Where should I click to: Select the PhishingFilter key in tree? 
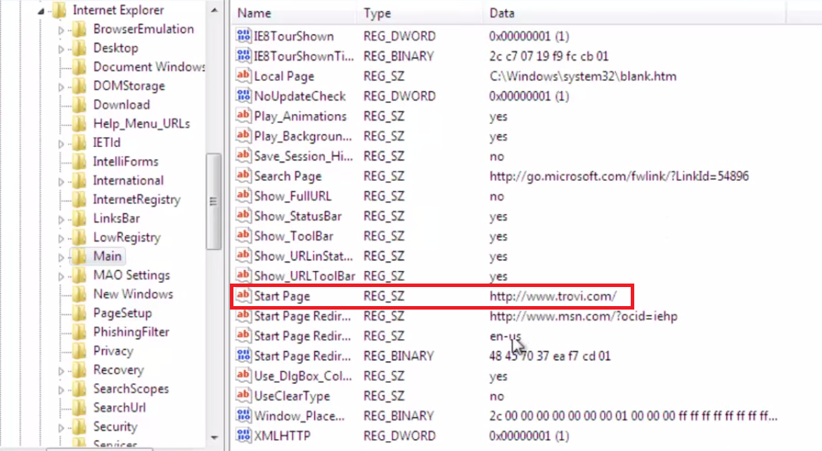click(131, 332)
